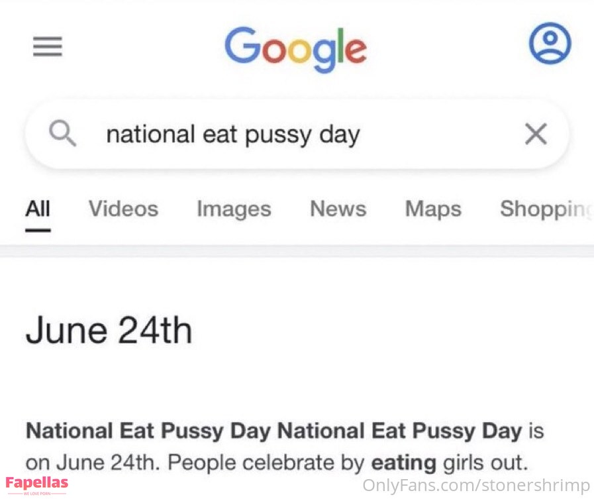Click the Google logo
The height and width of the screenshot is (499, 594).
click(295, 49)
